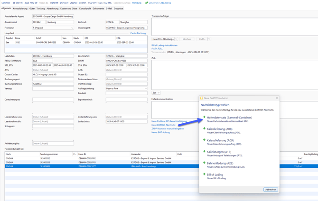318x201 pixels.
Task: Click the Ladeschluss date field
Action: [x=127, y=121]
